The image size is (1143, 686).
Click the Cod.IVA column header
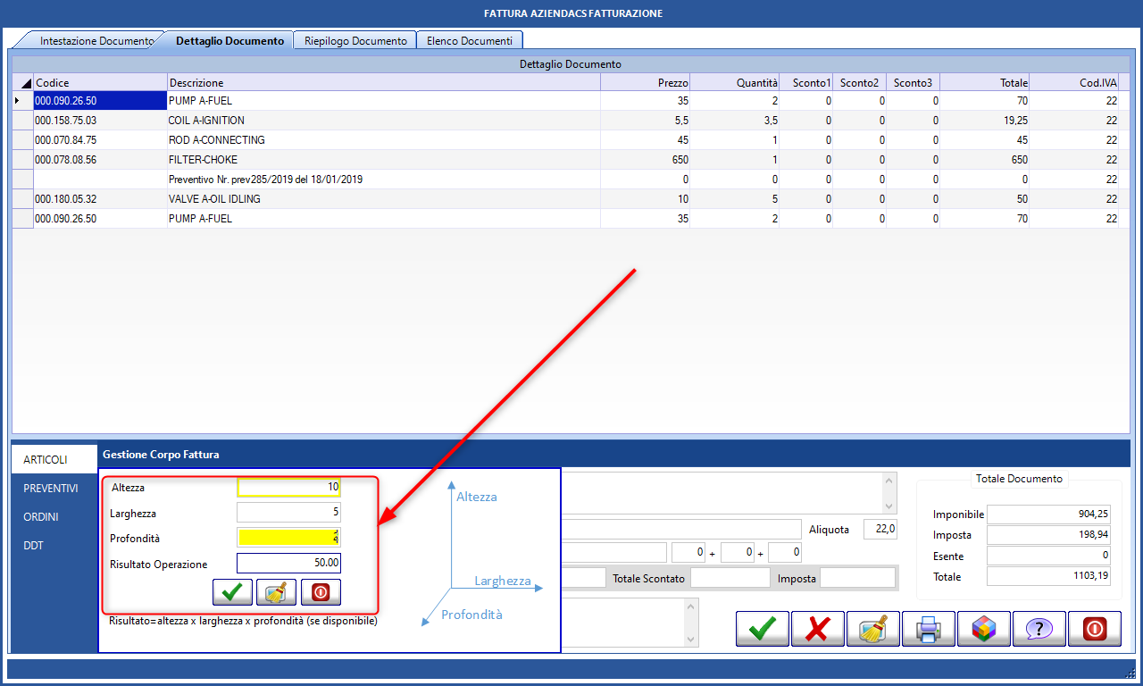tap(1074, 82)
